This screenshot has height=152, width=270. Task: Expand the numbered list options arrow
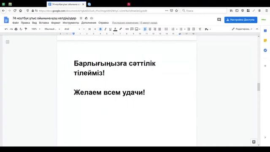tap(177, 29)
